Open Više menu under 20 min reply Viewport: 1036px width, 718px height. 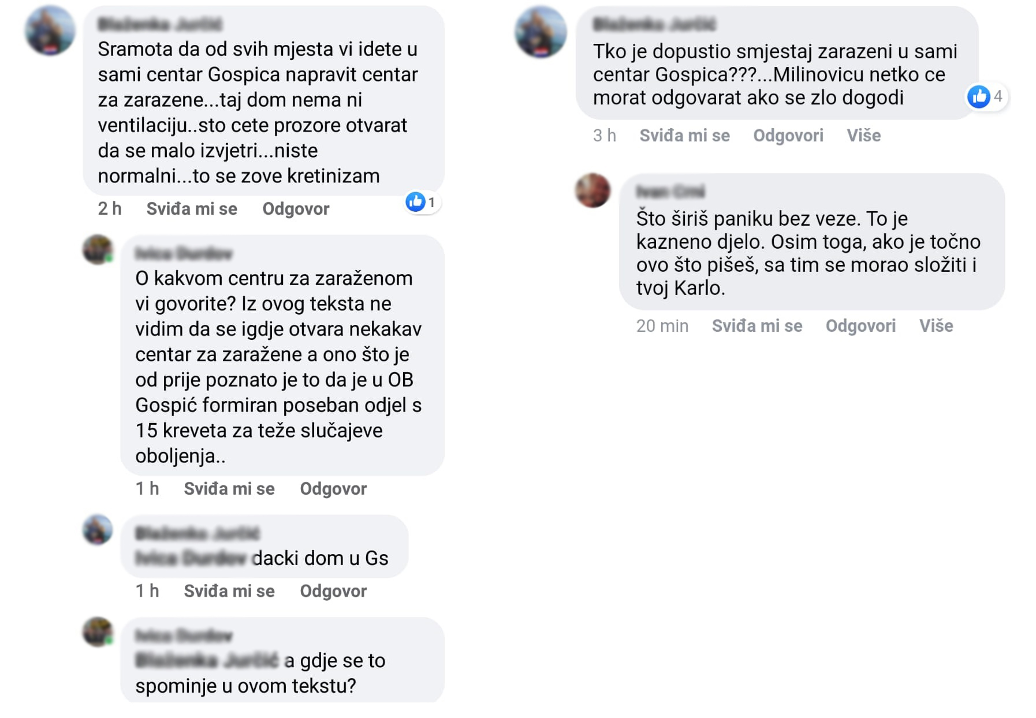[x=936, y=326]
